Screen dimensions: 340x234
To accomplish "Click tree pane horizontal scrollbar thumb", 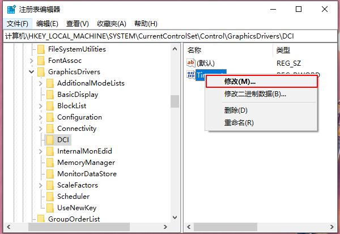I will [x=79, y=227].
